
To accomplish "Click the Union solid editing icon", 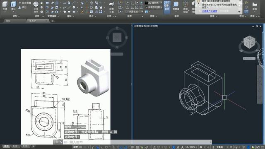I will click(47, 3).
